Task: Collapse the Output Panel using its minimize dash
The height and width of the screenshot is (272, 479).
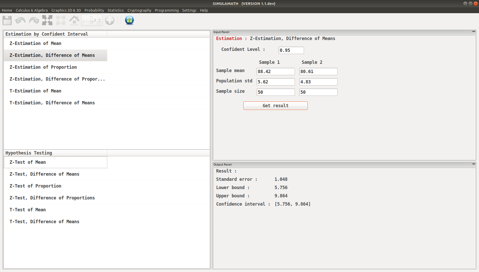Action: pyautogui.click(x=474, y=164)
